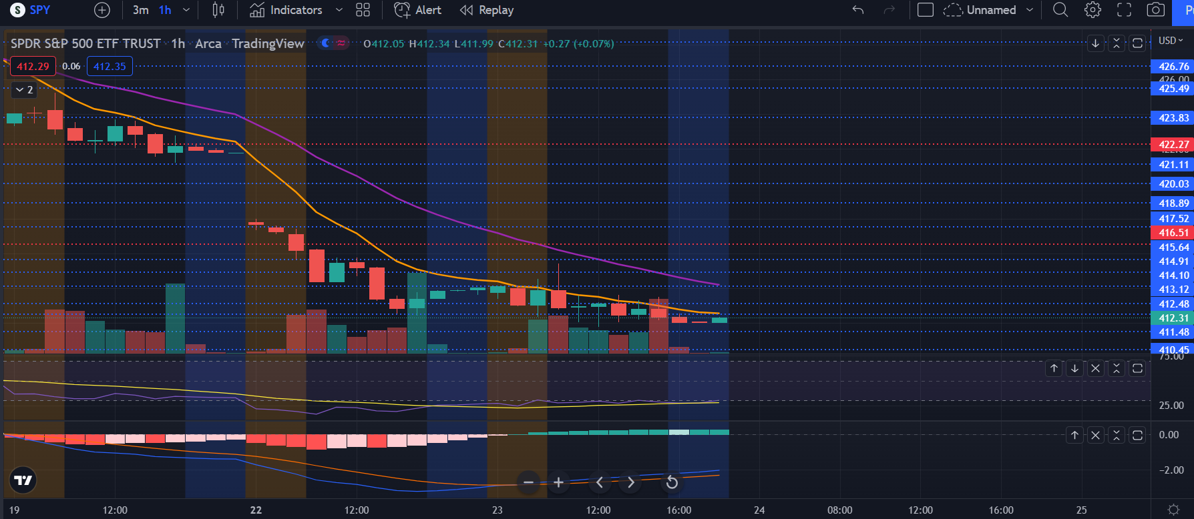
Task: Maximize the main chart pane
Action: click(1137, 43)
